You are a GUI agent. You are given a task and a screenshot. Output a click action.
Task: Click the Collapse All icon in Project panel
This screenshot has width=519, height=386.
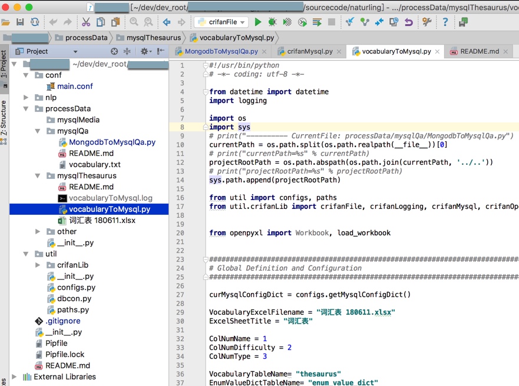coord(127,51)
